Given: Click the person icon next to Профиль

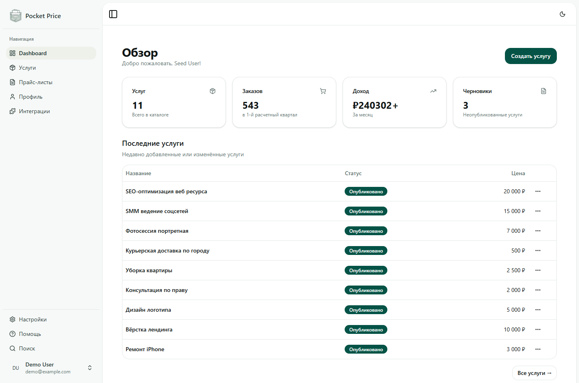Looking at the screenshot, I should [x=12, y=97].
